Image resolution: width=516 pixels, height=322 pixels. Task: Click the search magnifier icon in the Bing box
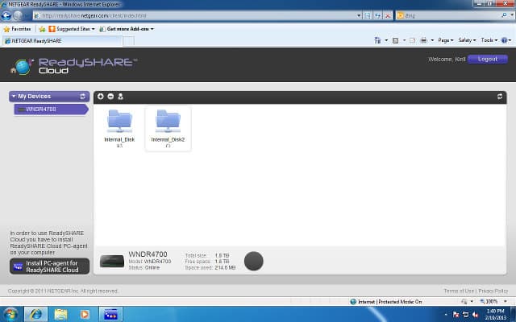[504, 15]
